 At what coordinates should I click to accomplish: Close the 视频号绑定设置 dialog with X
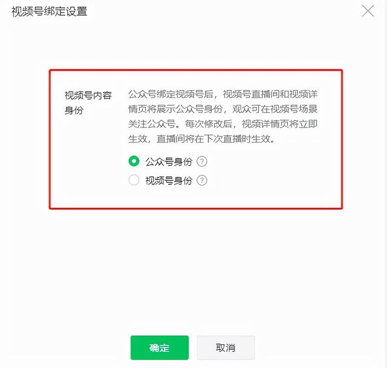(368, 11)
